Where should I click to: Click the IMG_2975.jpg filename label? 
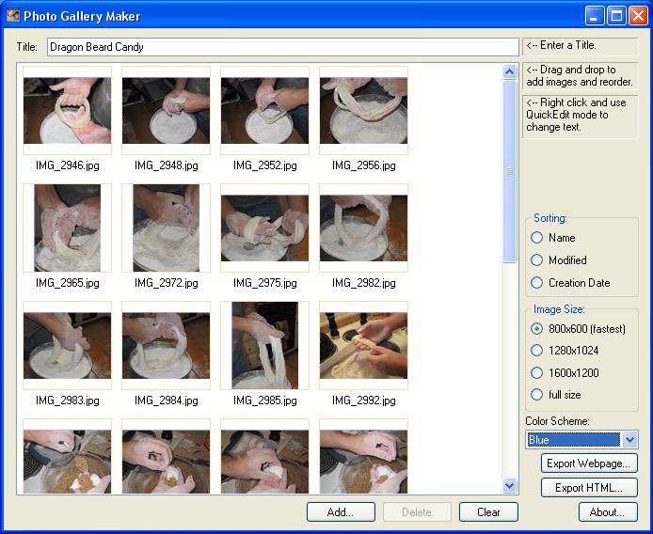pos(264,283)
